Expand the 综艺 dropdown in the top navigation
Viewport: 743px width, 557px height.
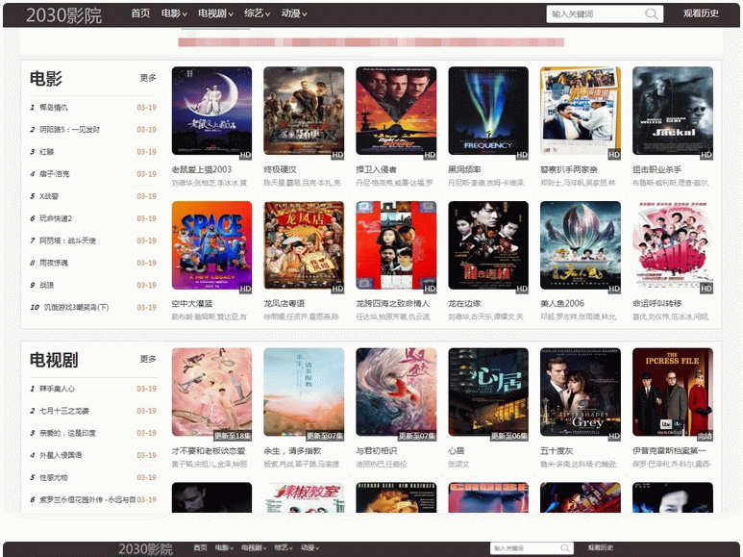click(258, 13)
